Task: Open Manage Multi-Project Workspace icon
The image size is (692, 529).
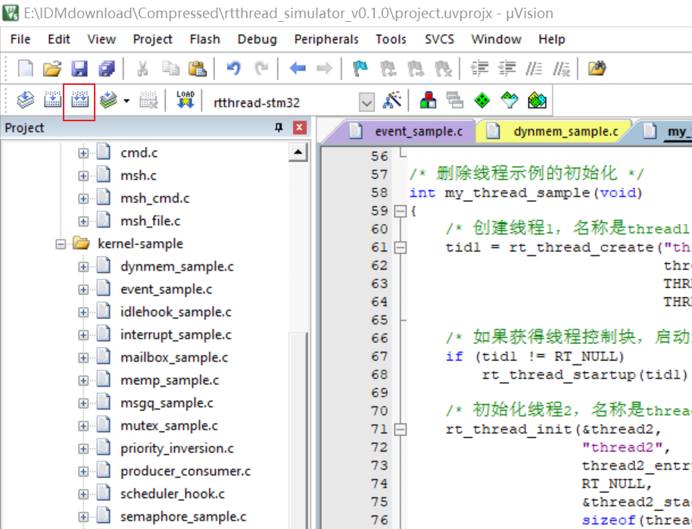Action: [454, 100]
